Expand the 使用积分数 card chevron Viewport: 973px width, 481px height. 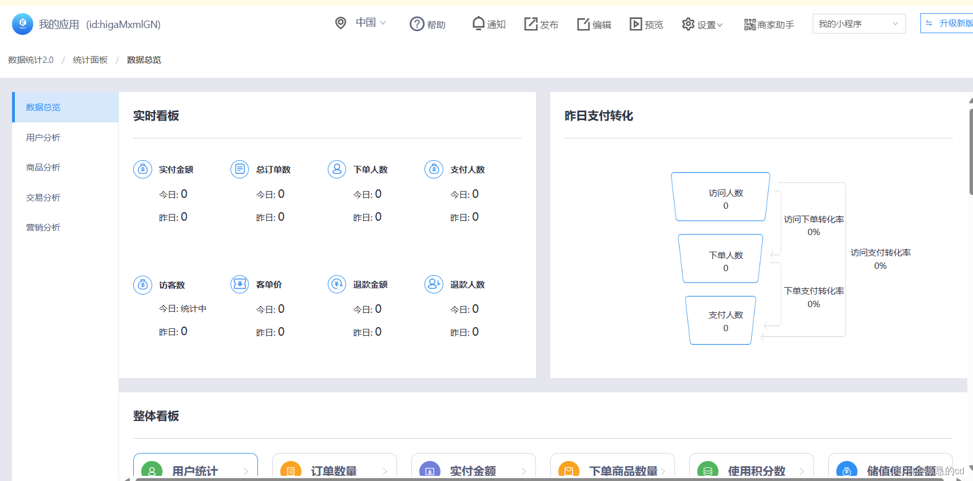click(x=802, y=471)
